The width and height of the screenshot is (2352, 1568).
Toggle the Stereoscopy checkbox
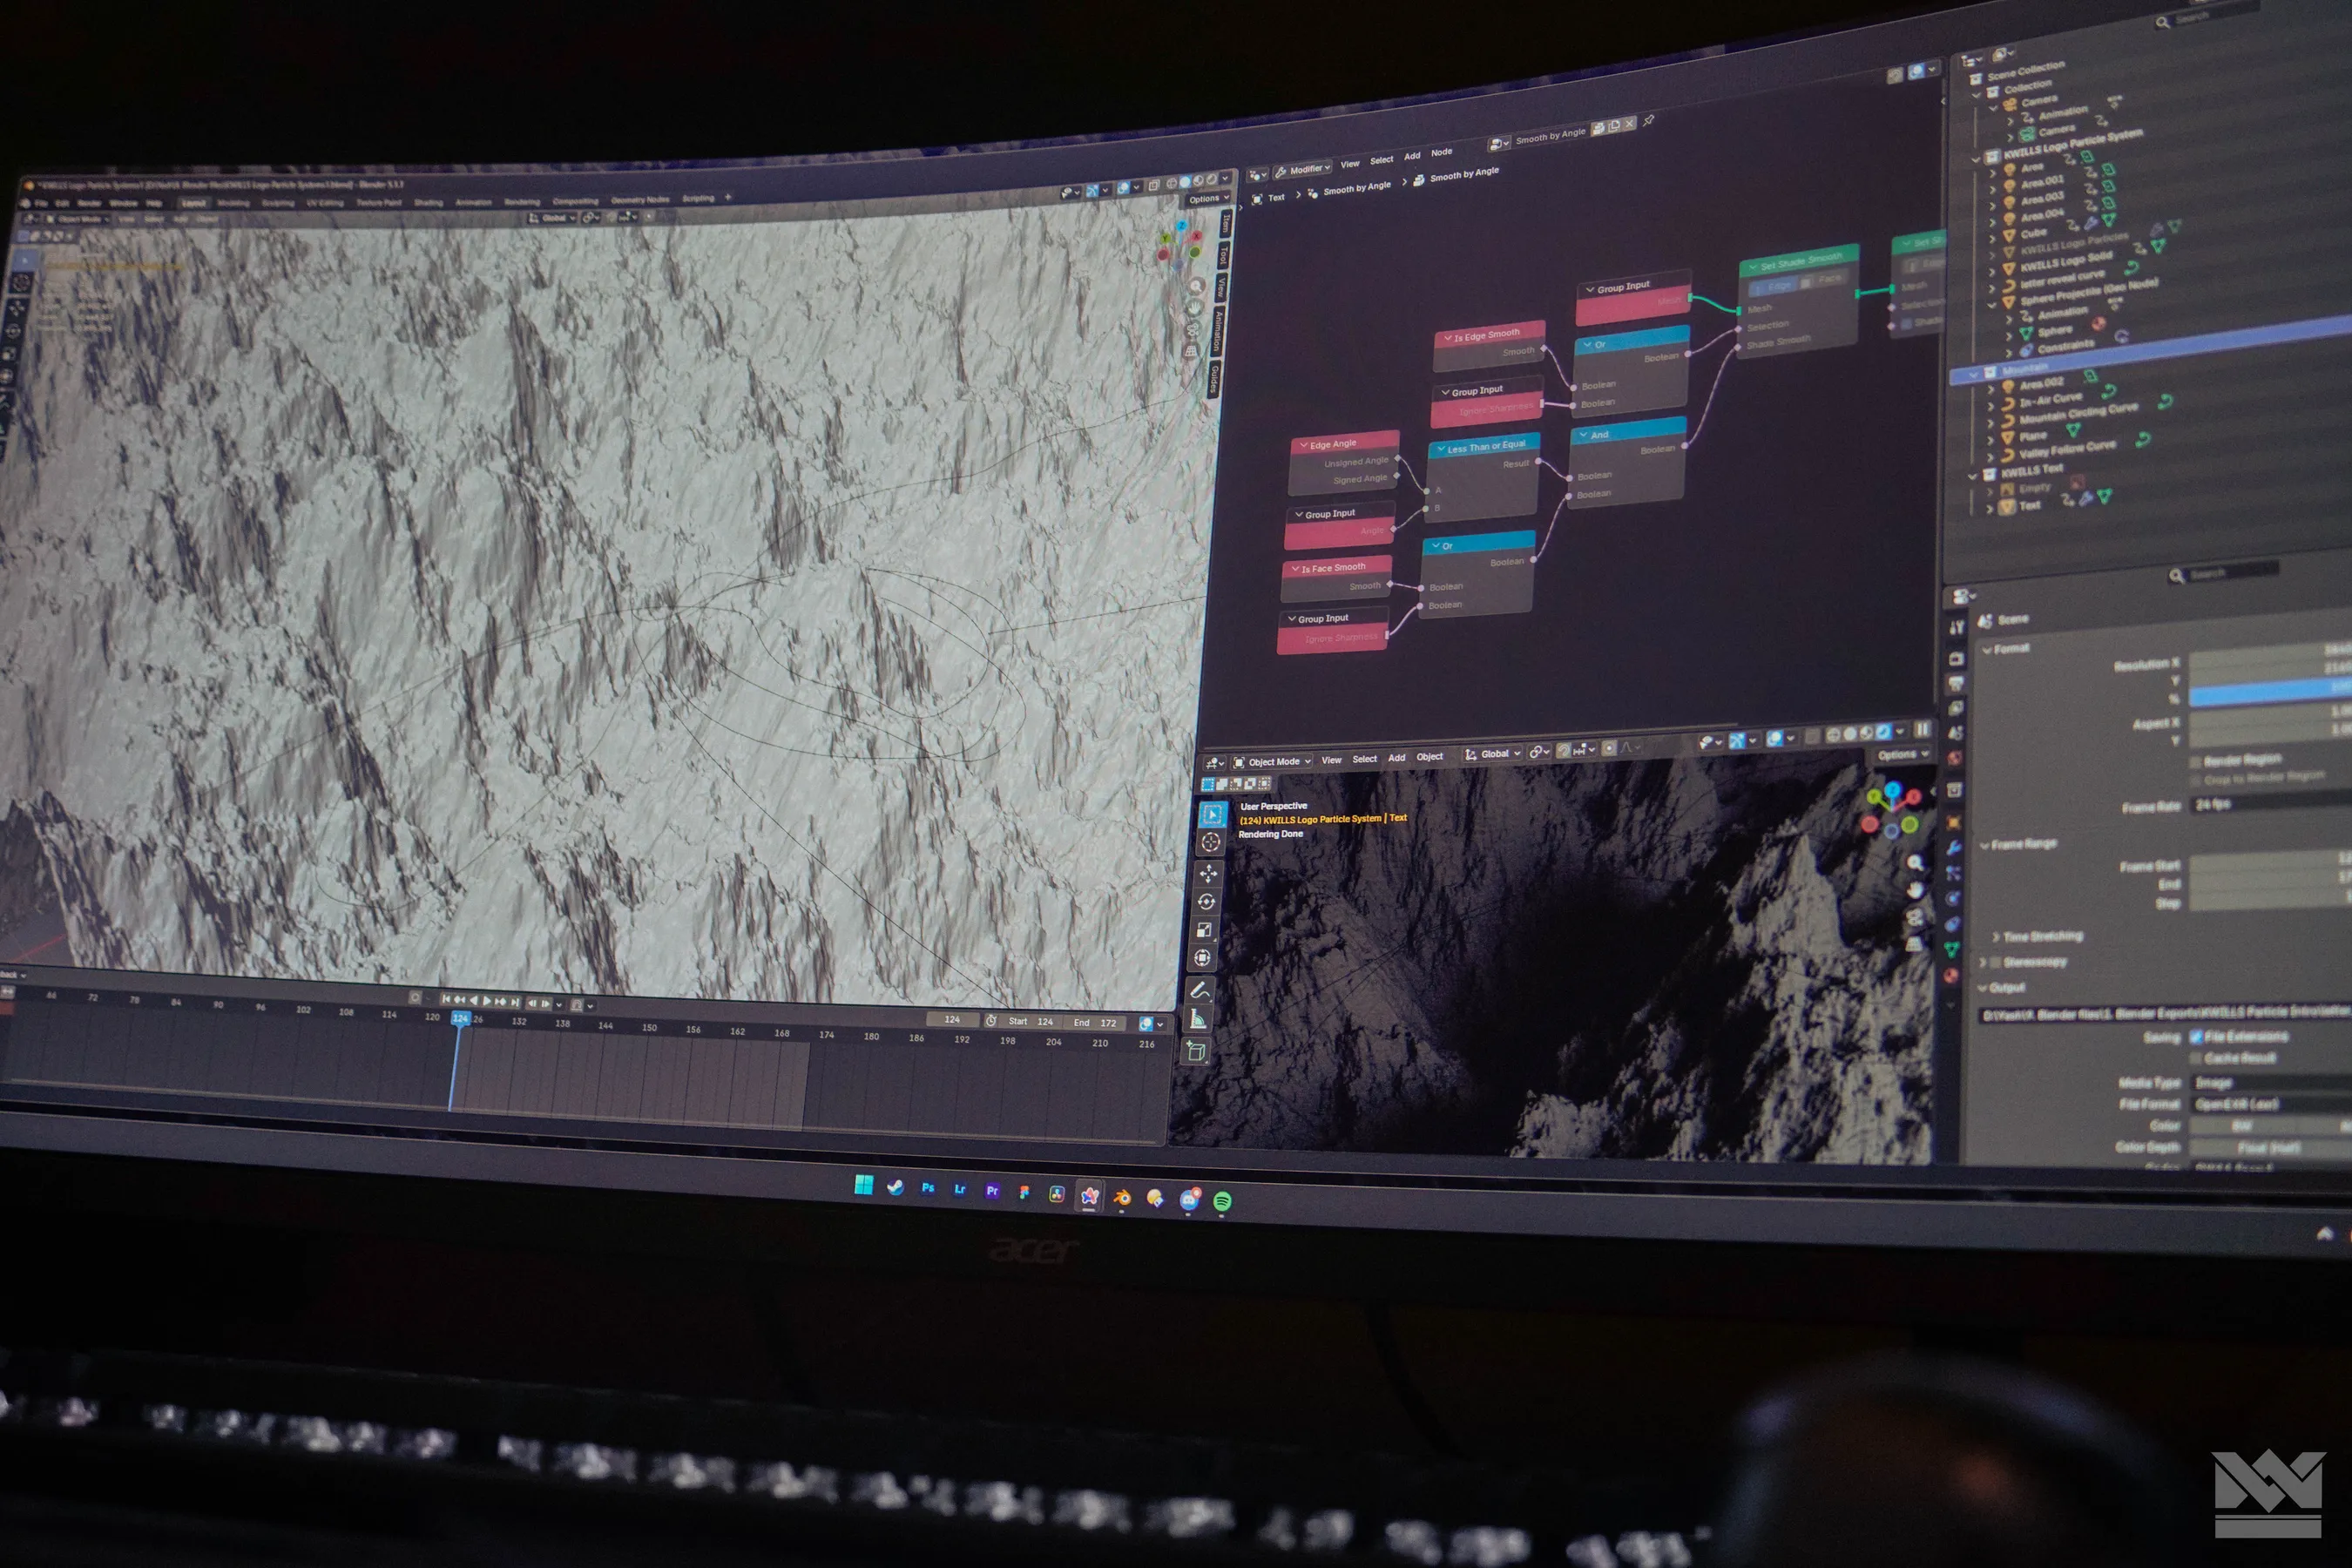tap(1996, 962)
